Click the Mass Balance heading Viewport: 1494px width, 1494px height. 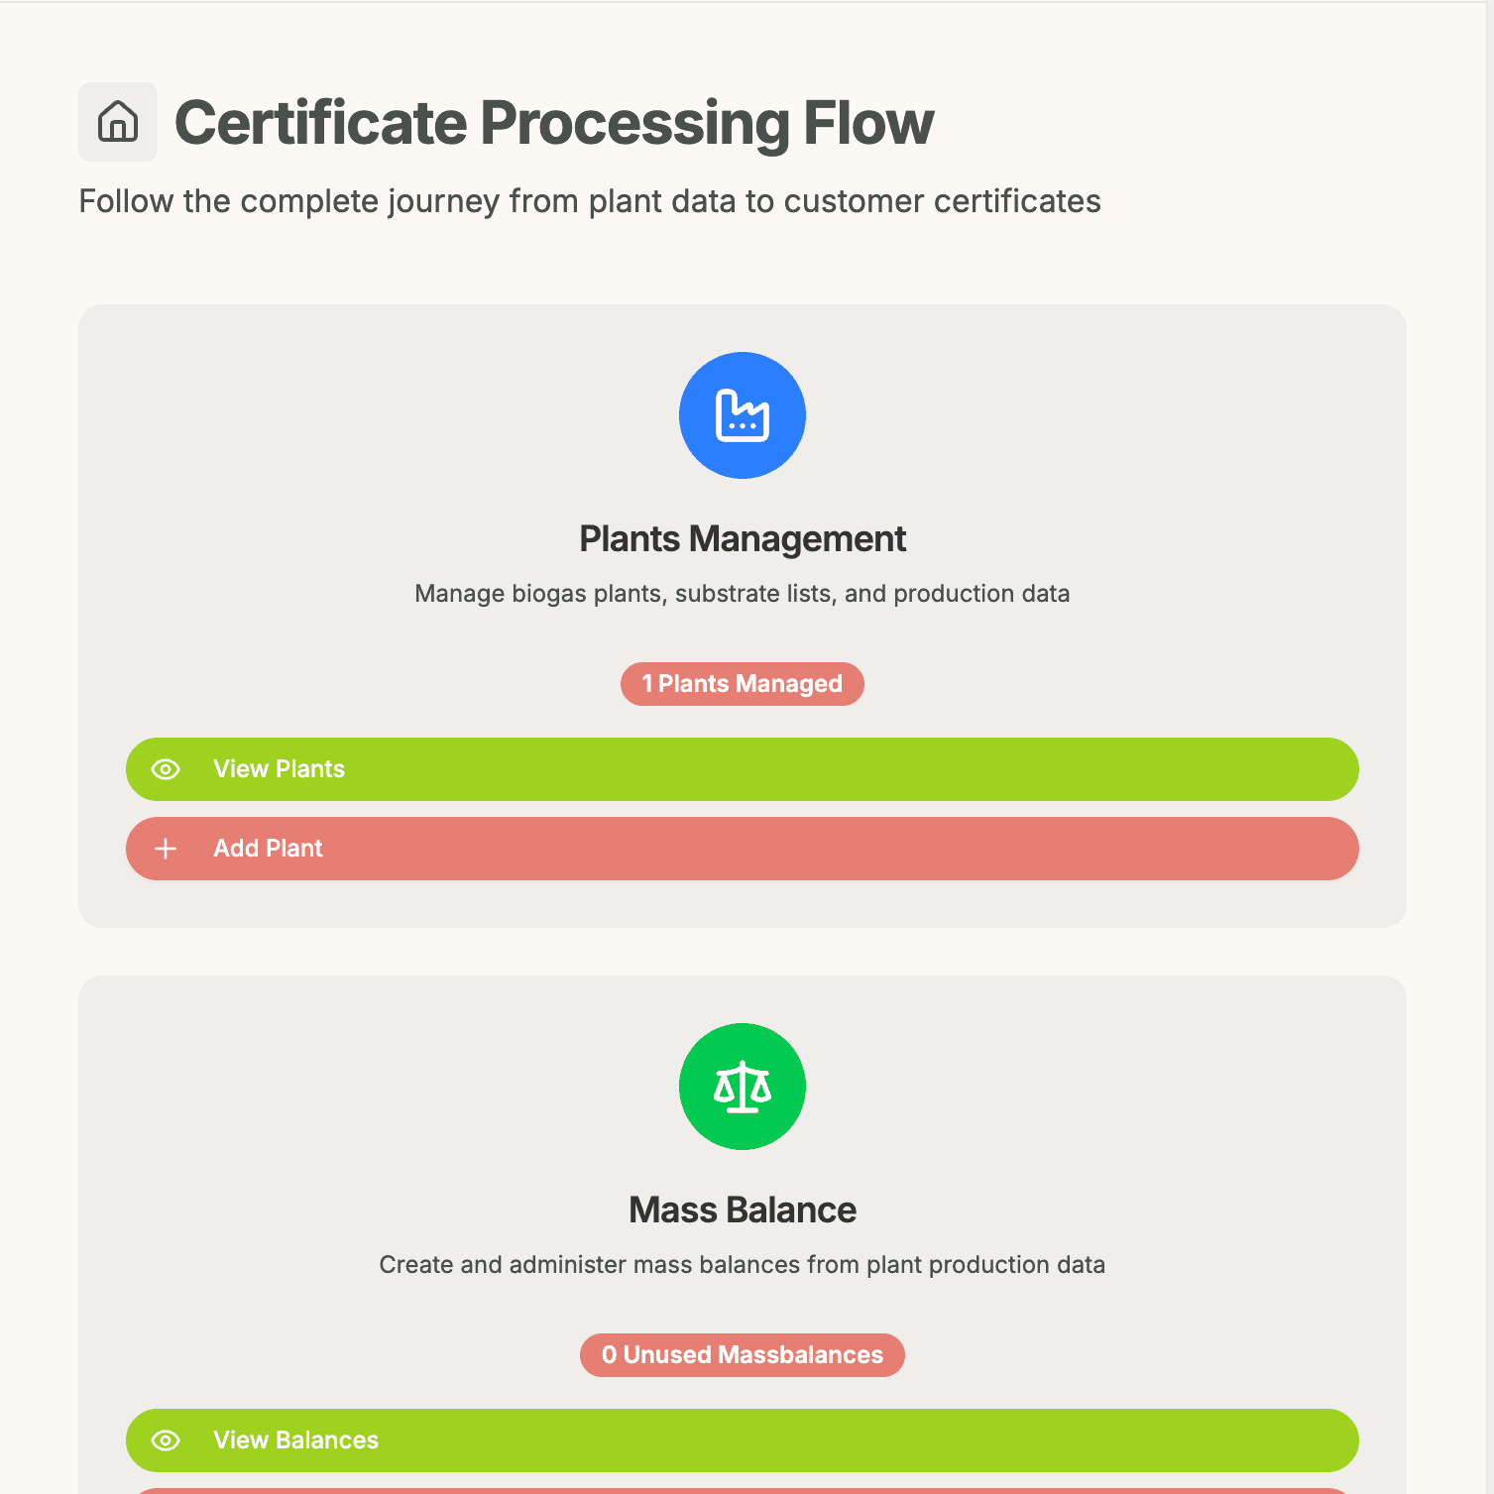point(742,1210)
